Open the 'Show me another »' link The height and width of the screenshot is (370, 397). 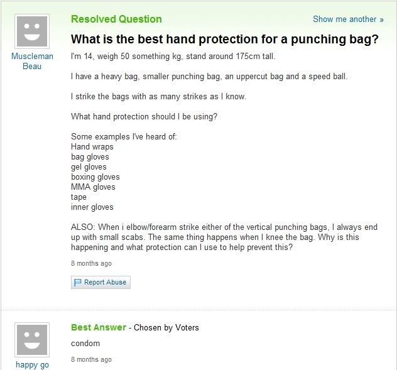click(347, 19)
